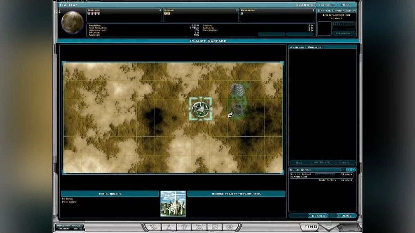
Task: Click the Class 3 planet rating label
Action: pyautogui.click(x=304, y=5)
